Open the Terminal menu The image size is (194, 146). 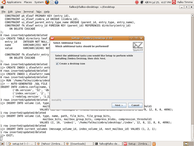point(29,12)
